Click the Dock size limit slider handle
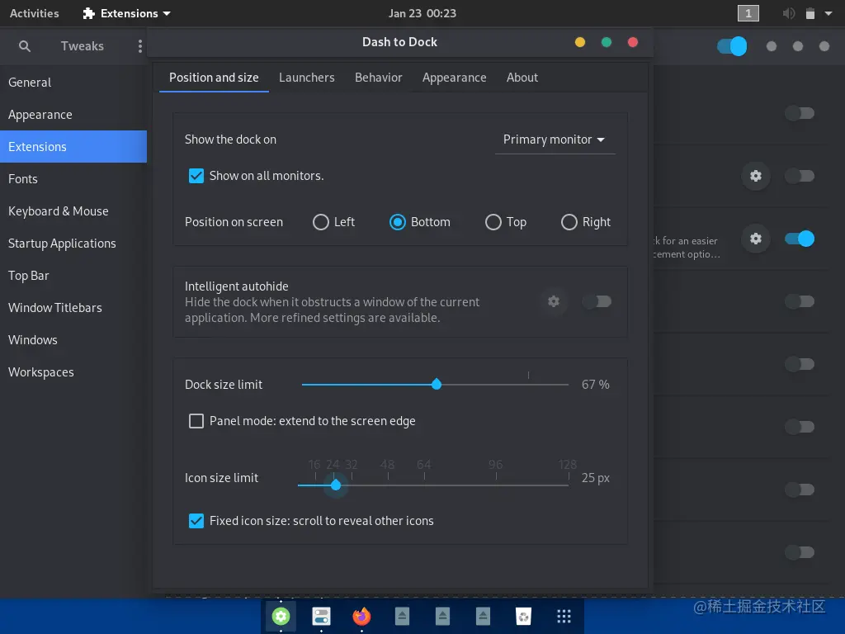 pos(437,385)
